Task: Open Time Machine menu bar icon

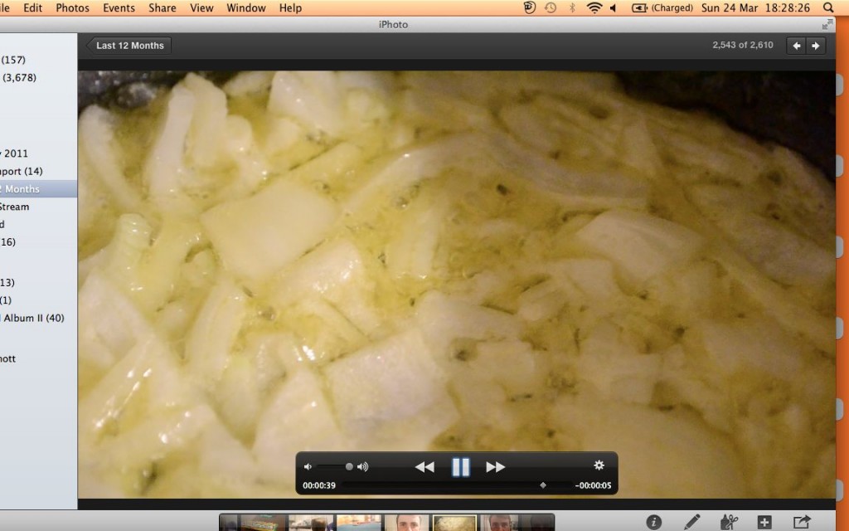Action: click(551, 7)
